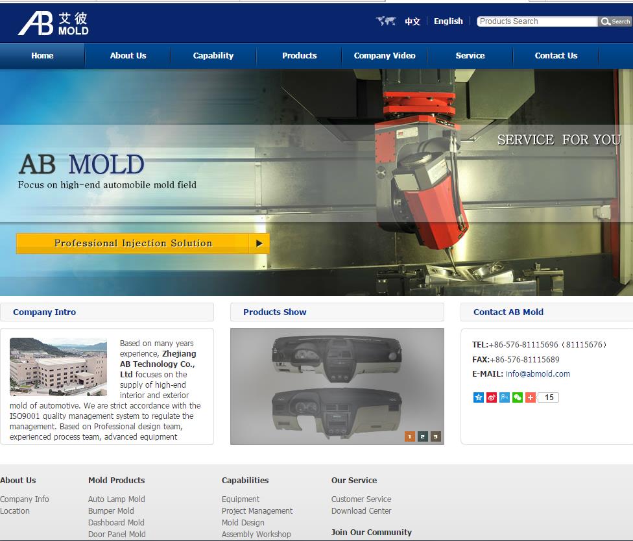Open the Project Management footer link
The width and height of the screenshot is (633, 541).
257,511
